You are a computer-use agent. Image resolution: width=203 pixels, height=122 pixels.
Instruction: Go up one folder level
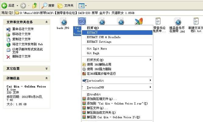click(x=35, y=6)
